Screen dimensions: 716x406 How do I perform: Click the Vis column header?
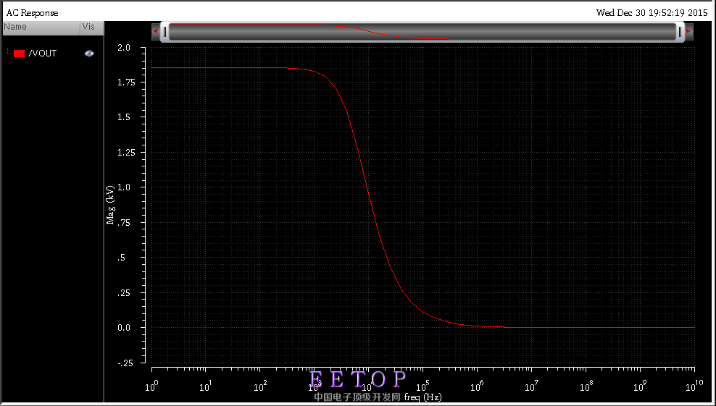tap(92, 28)
